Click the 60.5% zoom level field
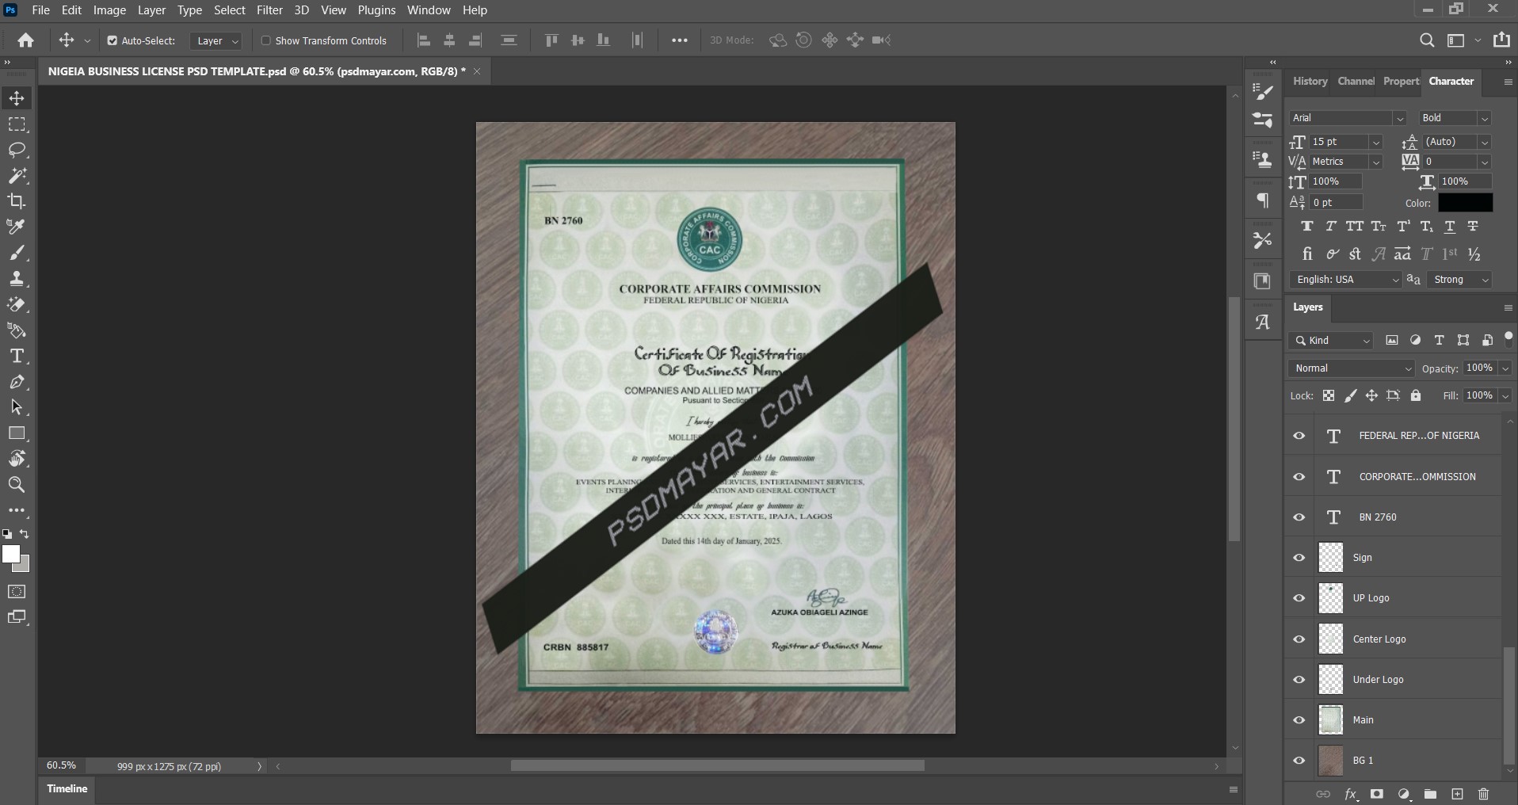The width and height of the screenshot is (1518, 805). (x=62, y=766)
